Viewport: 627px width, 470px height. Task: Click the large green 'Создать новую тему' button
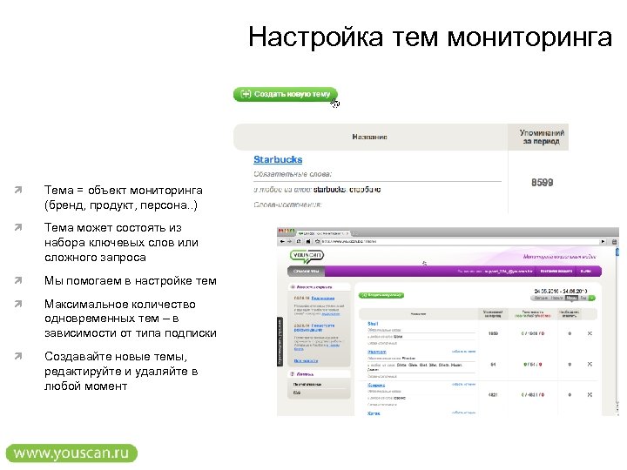285,94
